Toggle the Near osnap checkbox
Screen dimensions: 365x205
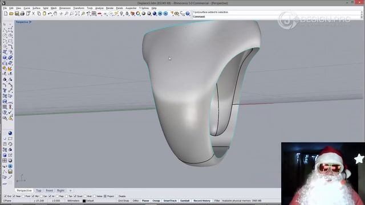pos(14,196)
